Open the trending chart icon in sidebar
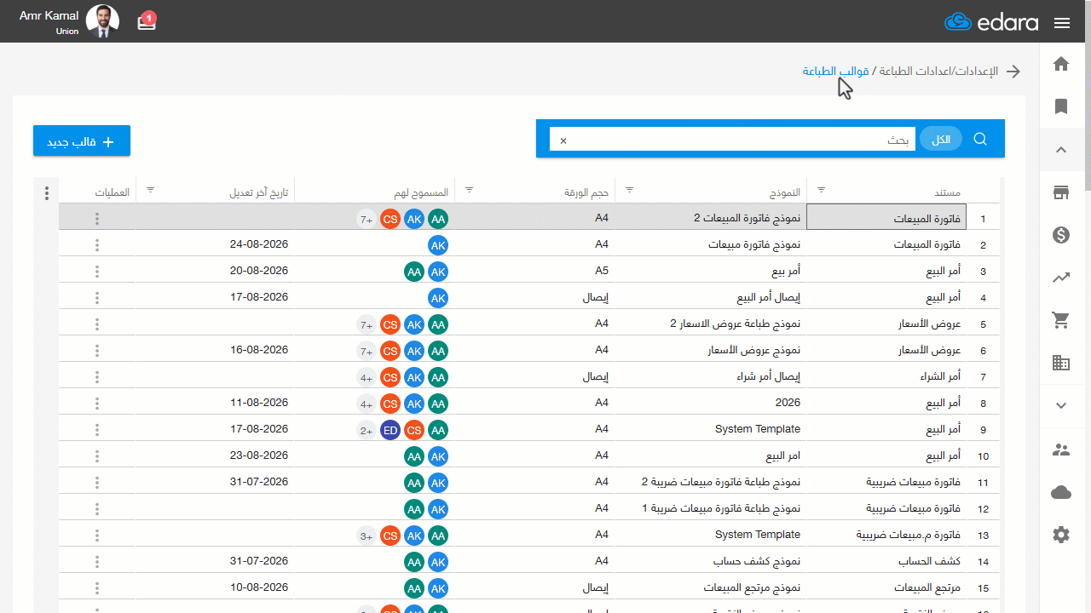 [1061, 278]
